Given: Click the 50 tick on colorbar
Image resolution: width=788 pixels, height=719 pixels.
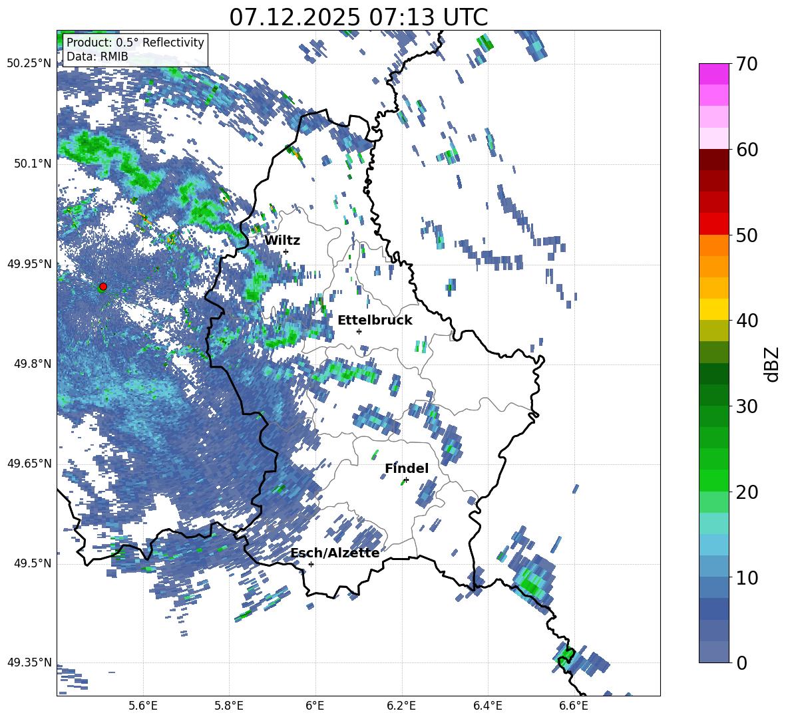Looking at the screenshot, I should pyautogui.click(x=747, y=235).
